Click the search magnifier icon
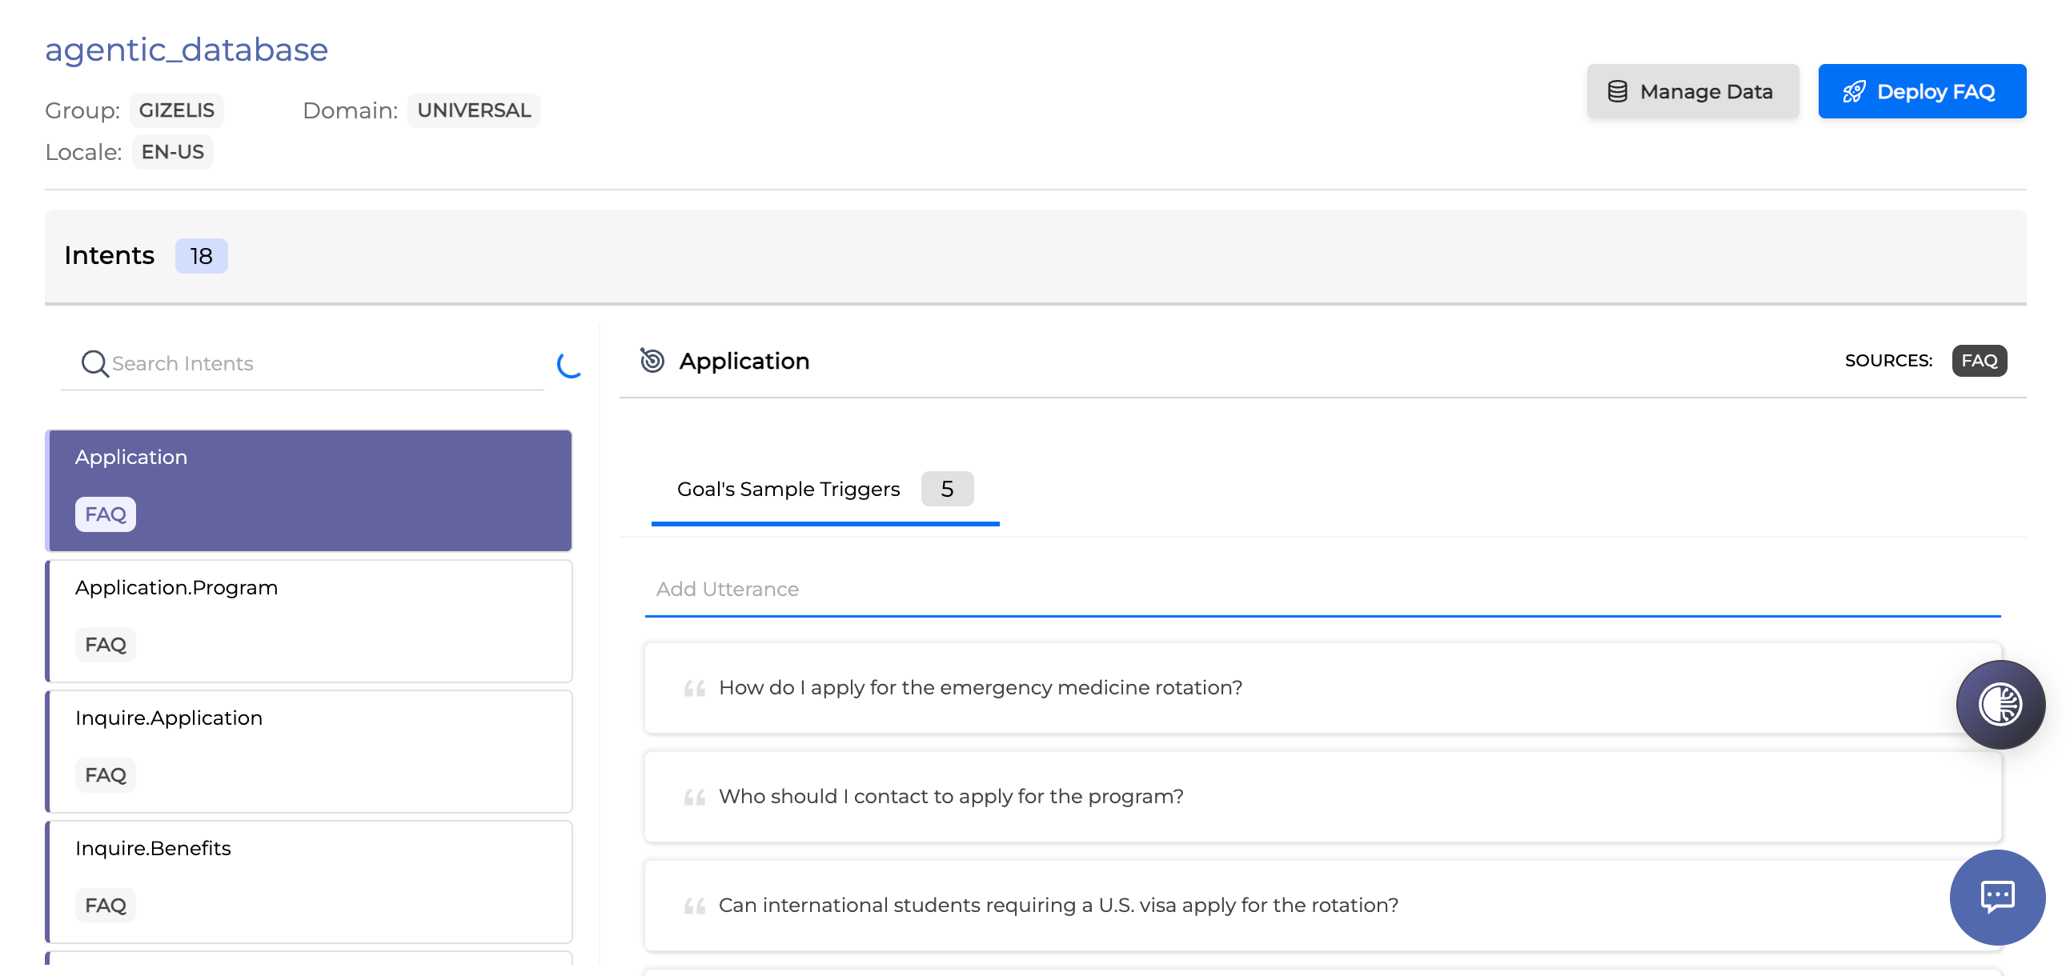 click(94, 363)
